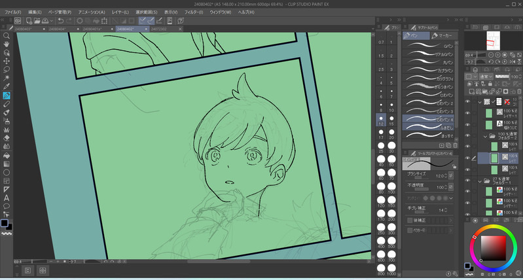Choose the 丸ペン sub tool
Image resolution: width=523 pixels, height=280 pixels.
[x=428, y=62]
